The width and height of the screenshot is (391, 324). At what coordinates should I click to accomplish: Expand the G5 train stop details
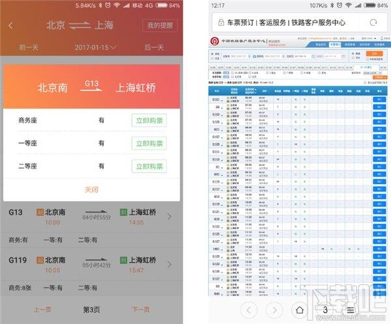[222, 108]
